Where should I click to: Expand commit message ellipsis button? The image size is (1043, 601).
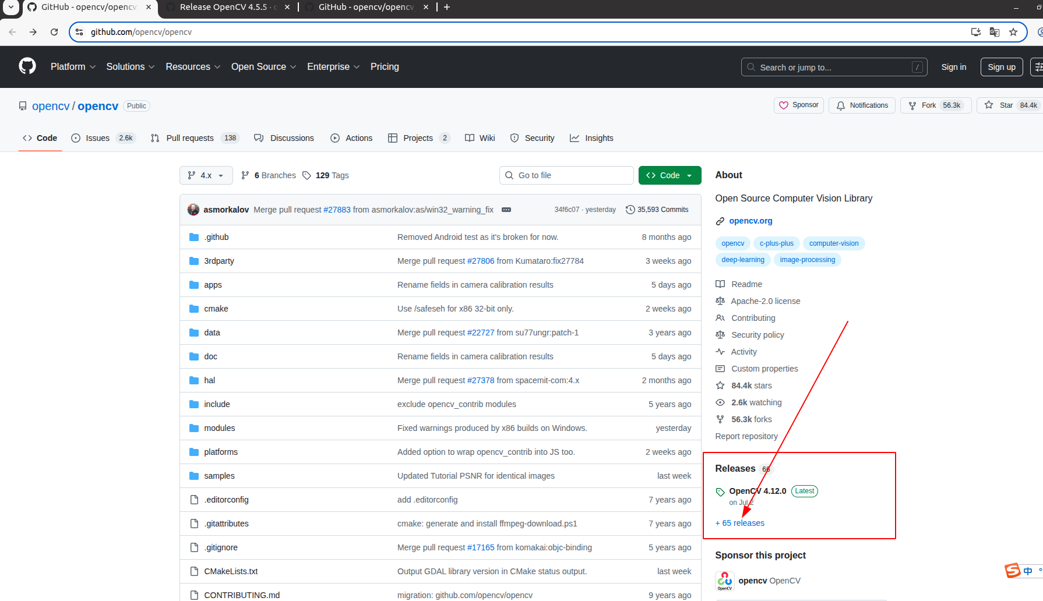click(x=506, y=210)
